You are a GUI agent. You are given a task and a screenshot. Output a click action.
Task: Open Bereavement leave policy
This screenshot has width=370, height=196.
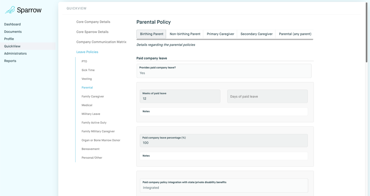pyautogui.click(x=91, y=149)
